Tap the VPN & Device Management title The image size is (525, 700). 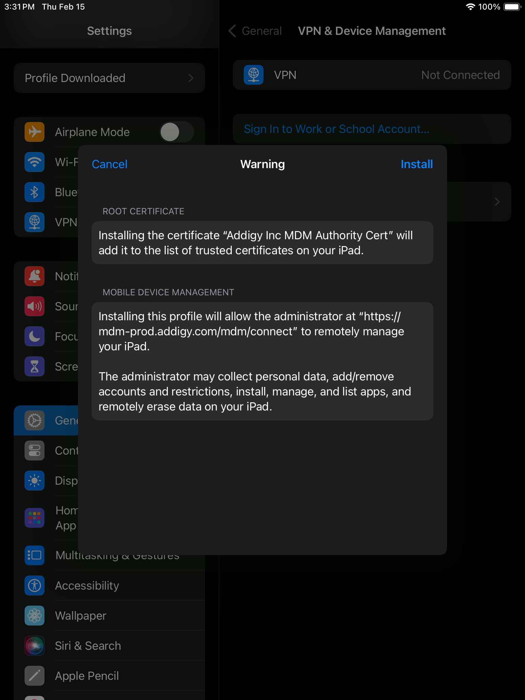coord(372,31)
